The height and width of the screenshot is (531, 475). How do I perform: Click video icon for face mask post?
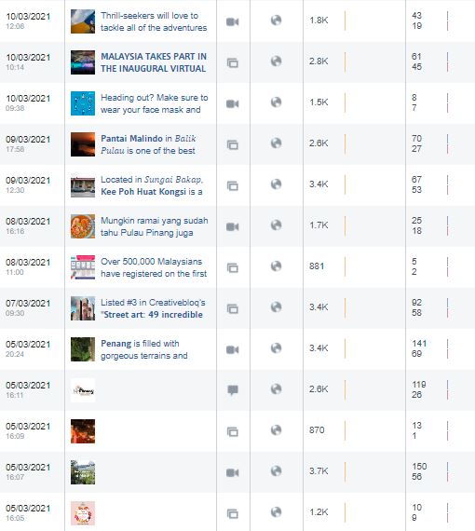232,104
